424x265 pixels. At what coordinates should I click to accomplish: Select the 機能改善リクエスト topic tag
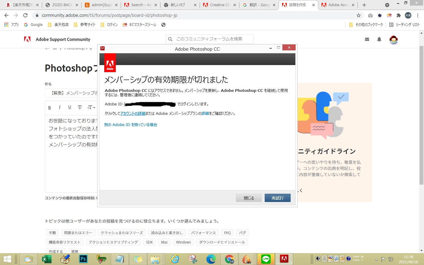point(64,242)
